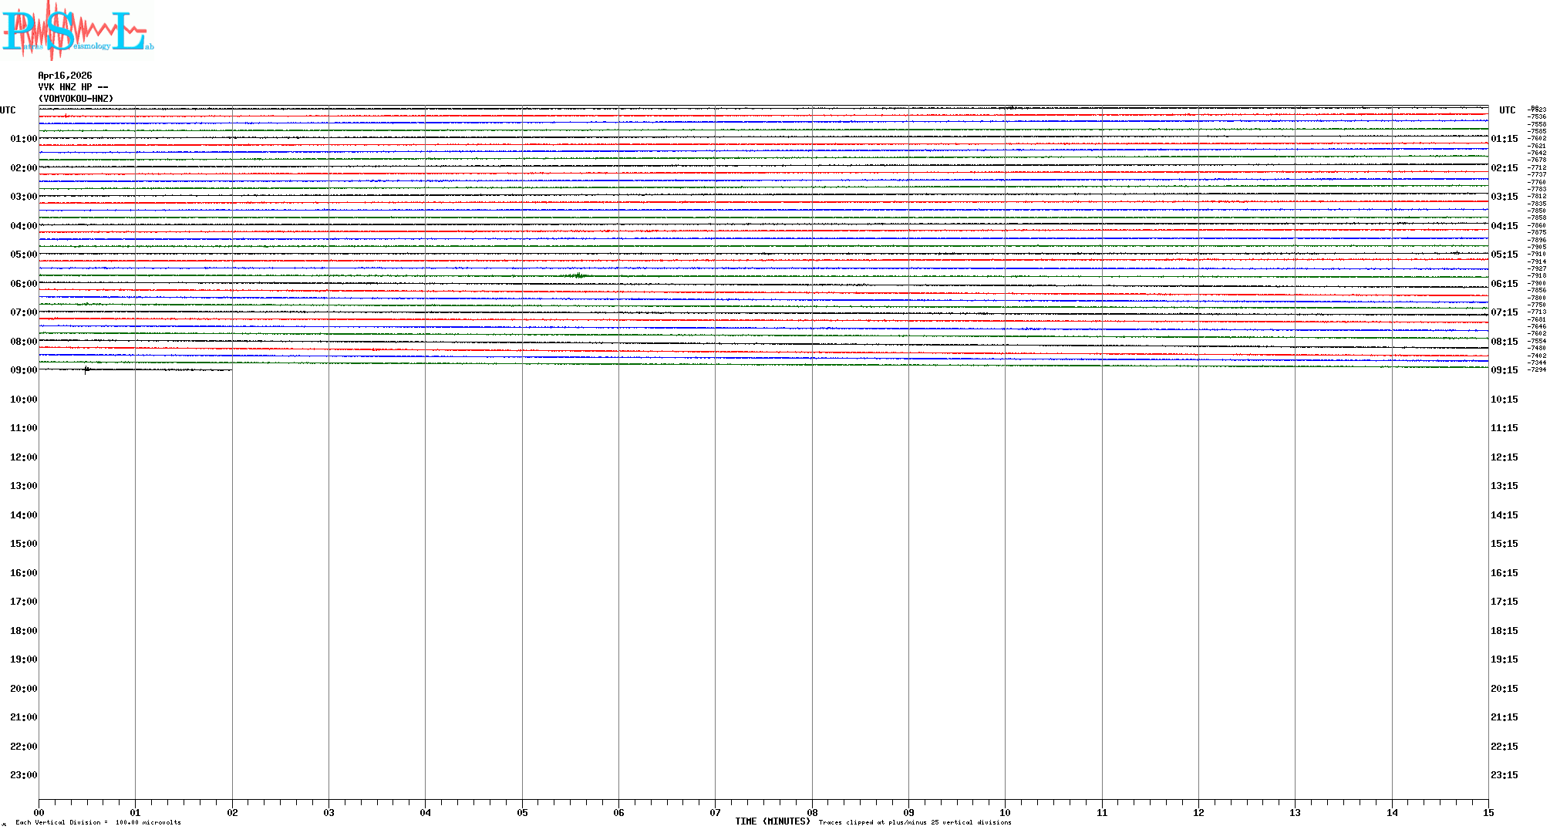Click the green signal burst near minute 5.5
This screenshot has width=1550, height=833.
[x=578, y=275]
